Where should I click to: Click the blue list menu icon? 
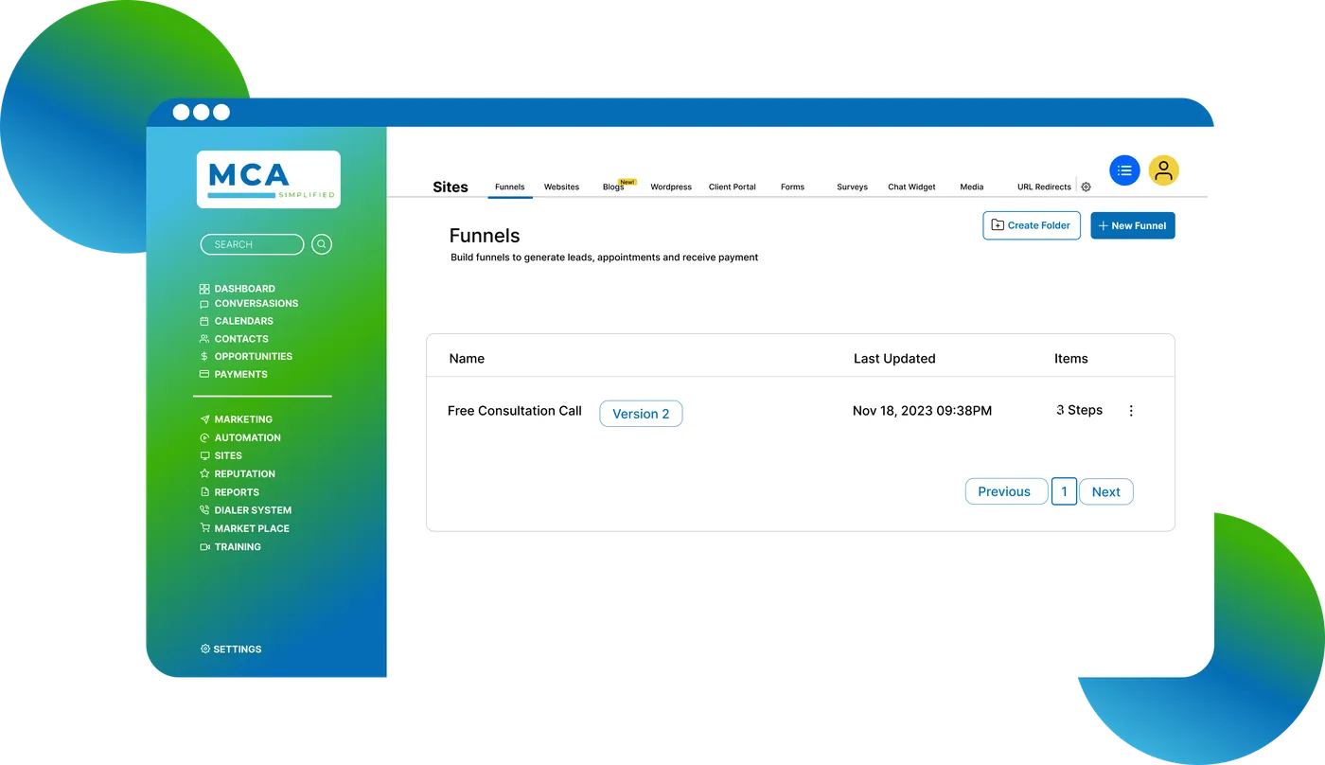coord(1124,170)
